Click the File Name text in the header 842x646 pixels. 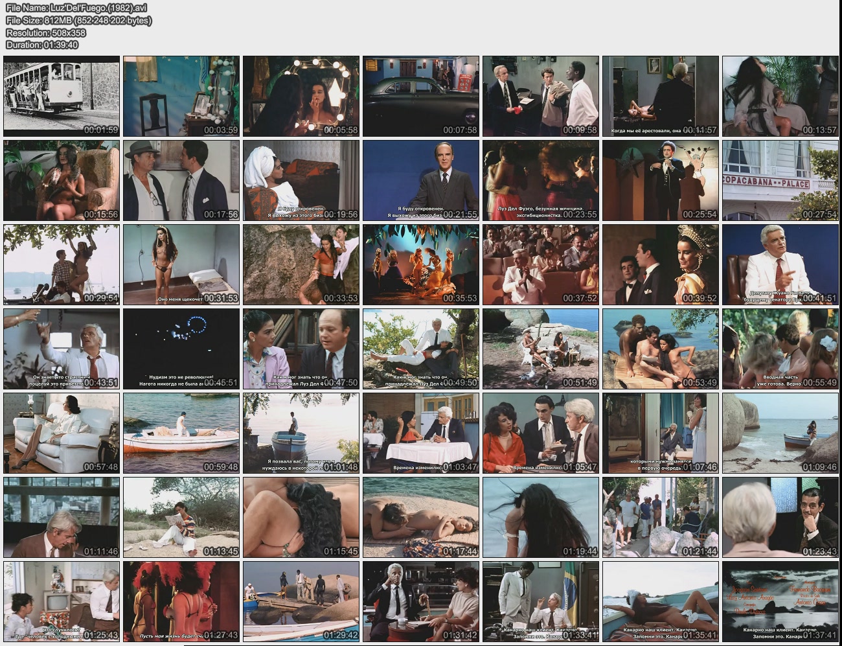click(x=76, y=8)
